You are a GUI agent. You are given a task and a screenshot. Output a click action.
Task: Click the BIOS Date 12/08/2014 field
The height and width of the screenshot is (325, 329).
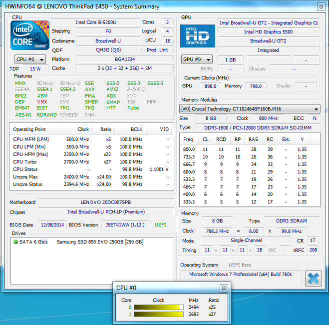52,225
